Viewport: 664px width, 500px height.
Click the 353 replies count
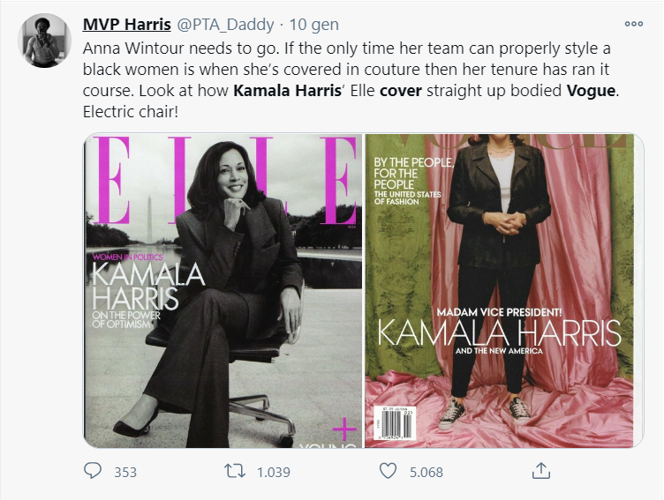[125, 473]
